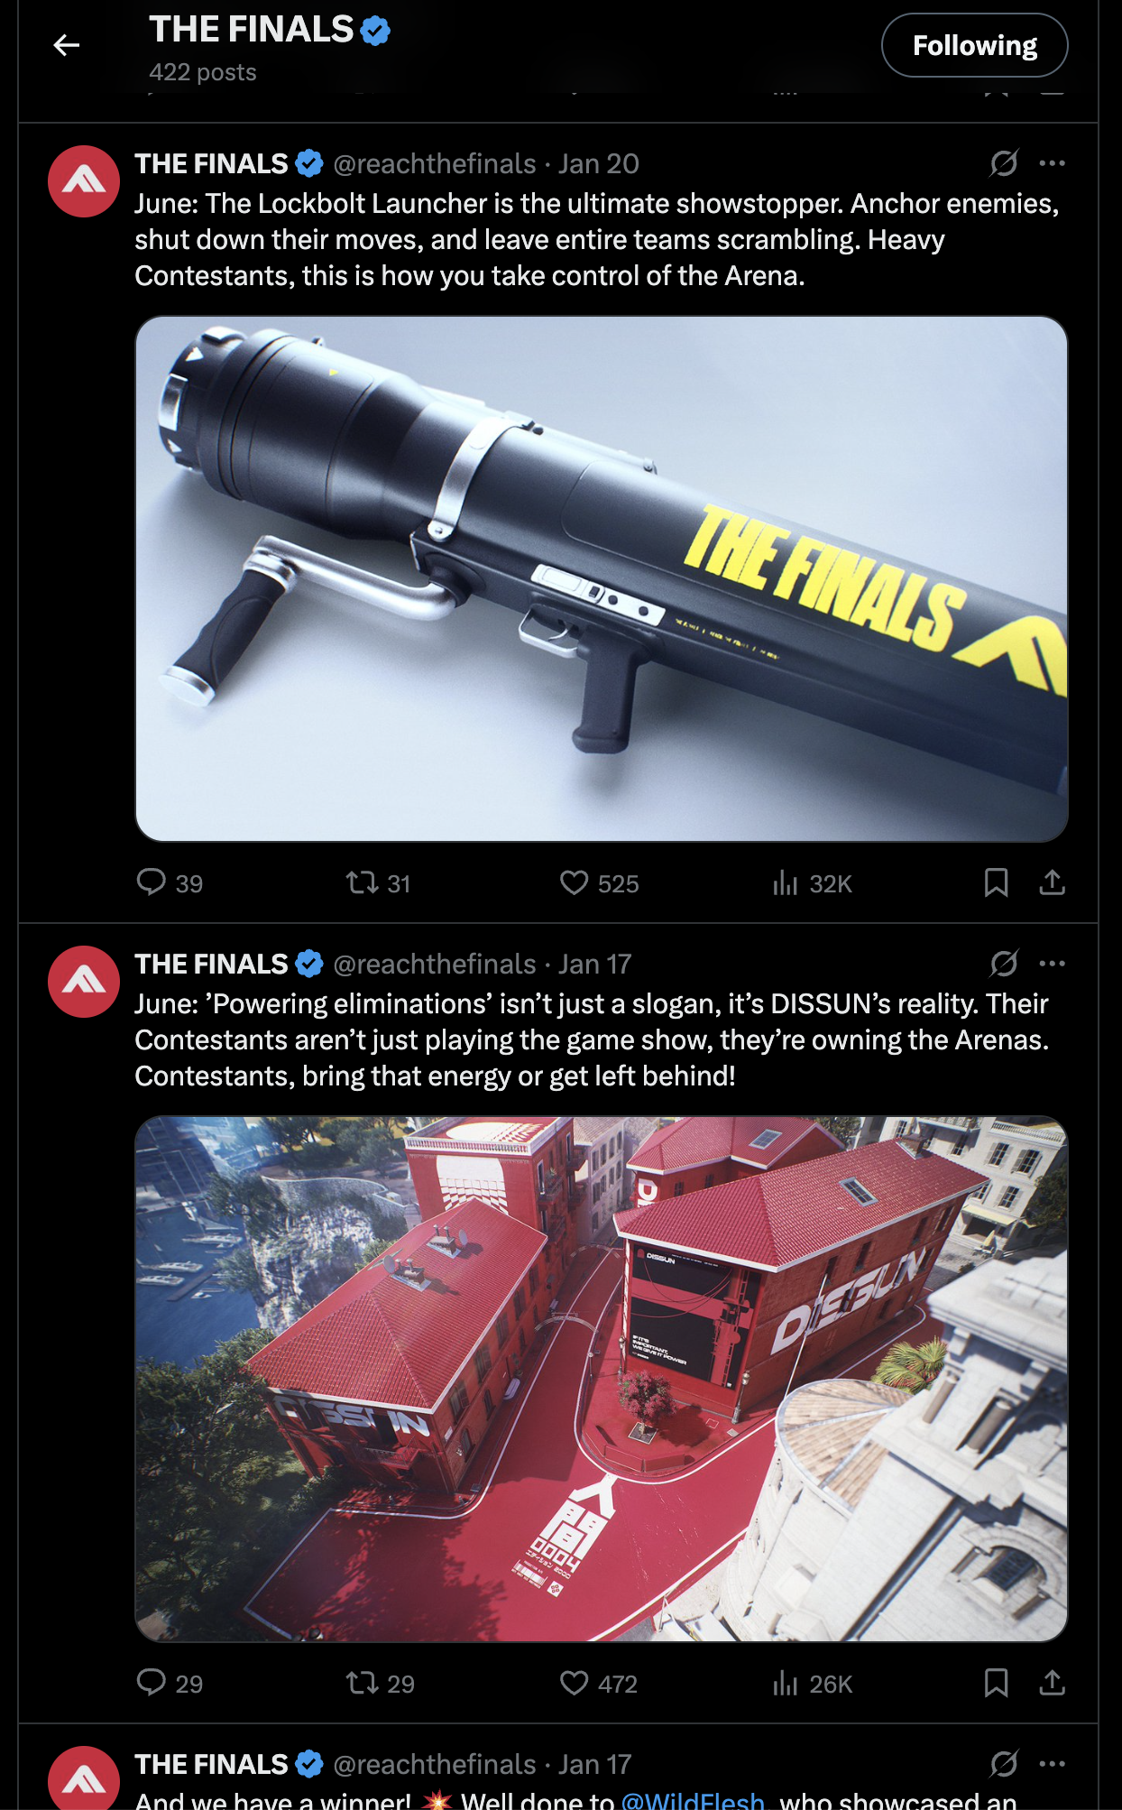This screenshot has height=1810, width=1122.
Task: Open the DISSUN arena image
Action: [x=602, y=1379]
